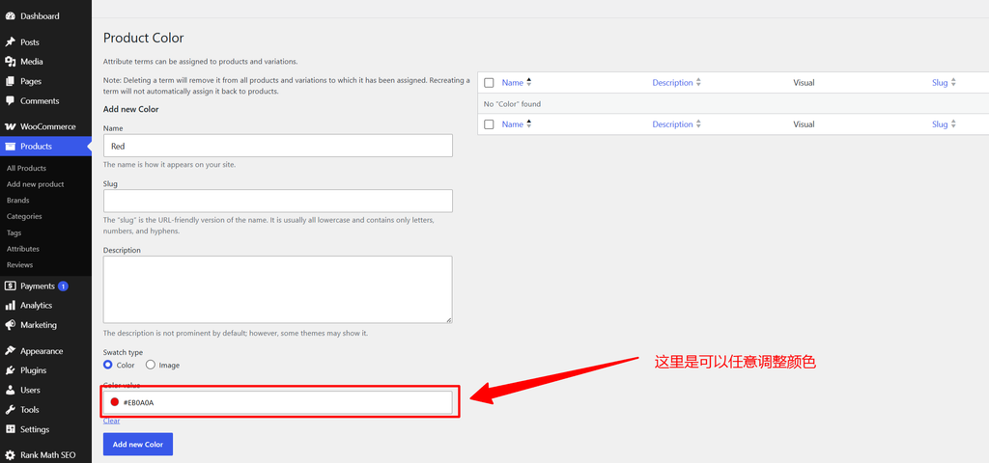The height and width of the screenshot is (463, 989).
Task: Click Name column link in header
Action: [512, 83]
